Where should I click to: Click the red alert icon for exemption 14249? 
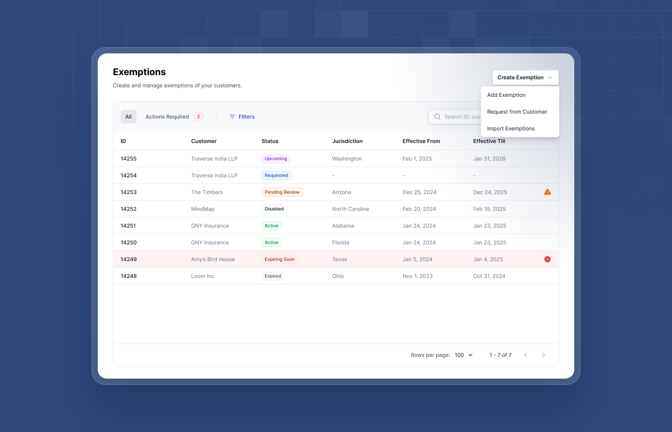548,259
